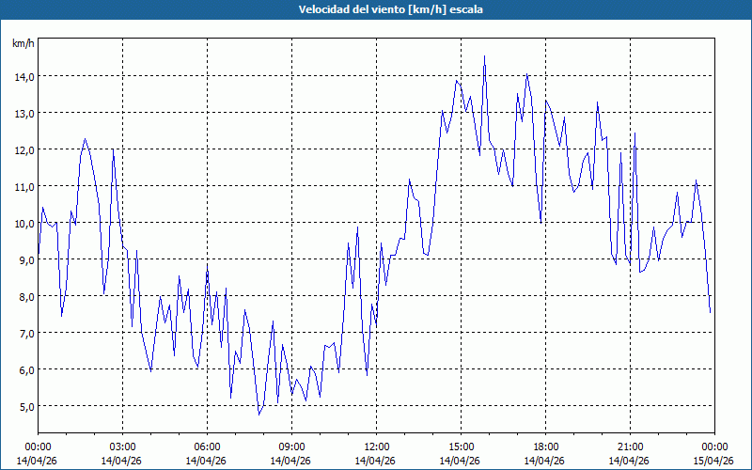Image resolution: width=752 pixels, height=470 pixels.
Task: Click the lowest dip of the wind line
Action: pyautogui.click(x=259, y=414)
